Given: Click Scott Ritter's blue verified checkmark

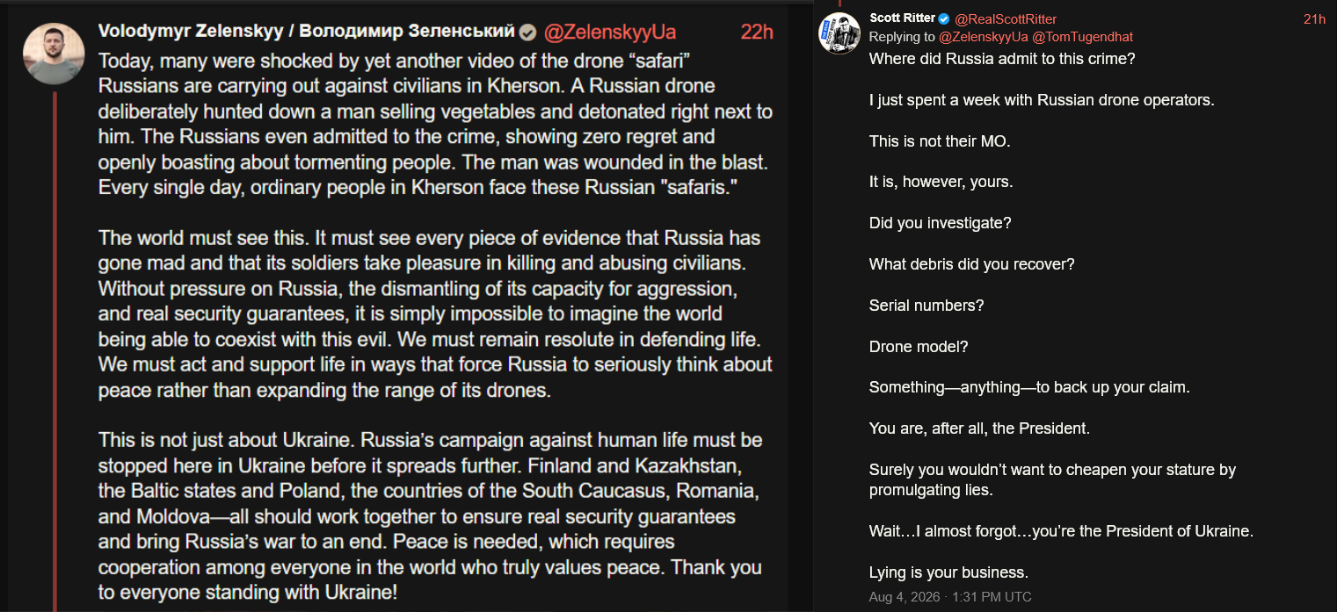Looking at the screenshot, I should 944,18.
